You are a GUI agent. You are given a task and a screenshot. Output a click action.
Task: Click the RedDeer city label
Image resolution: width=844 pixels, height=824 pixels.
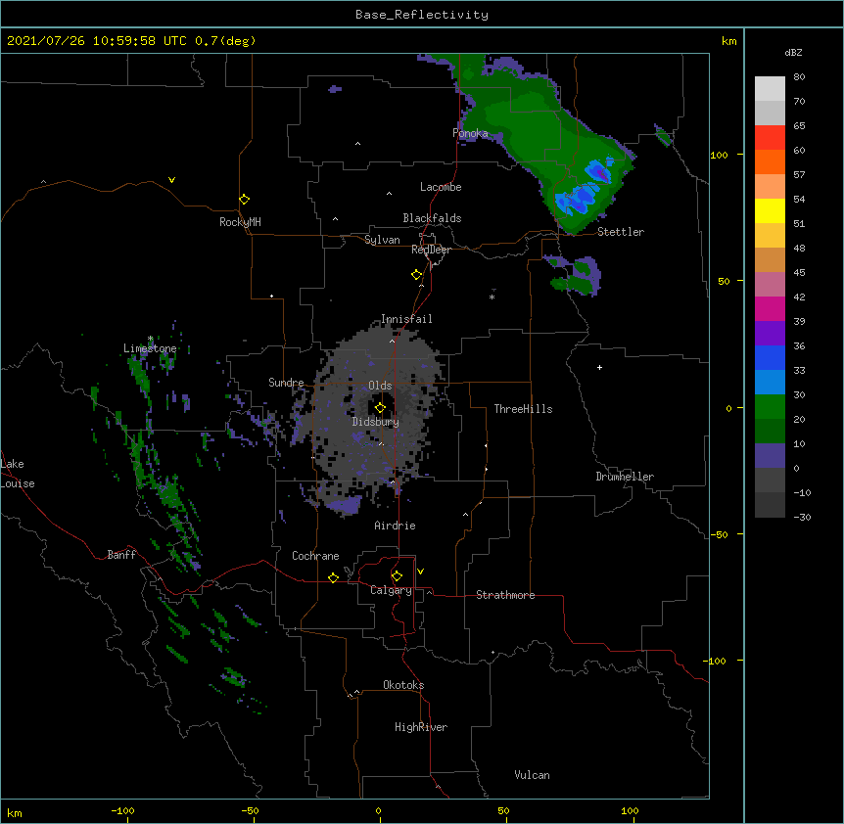[x=431, y=250]
